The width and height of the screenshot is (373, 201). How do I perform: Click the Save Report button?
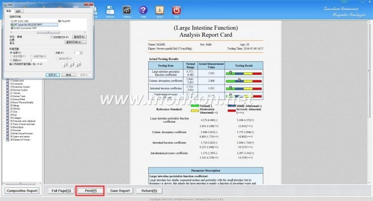click(119, 190)
